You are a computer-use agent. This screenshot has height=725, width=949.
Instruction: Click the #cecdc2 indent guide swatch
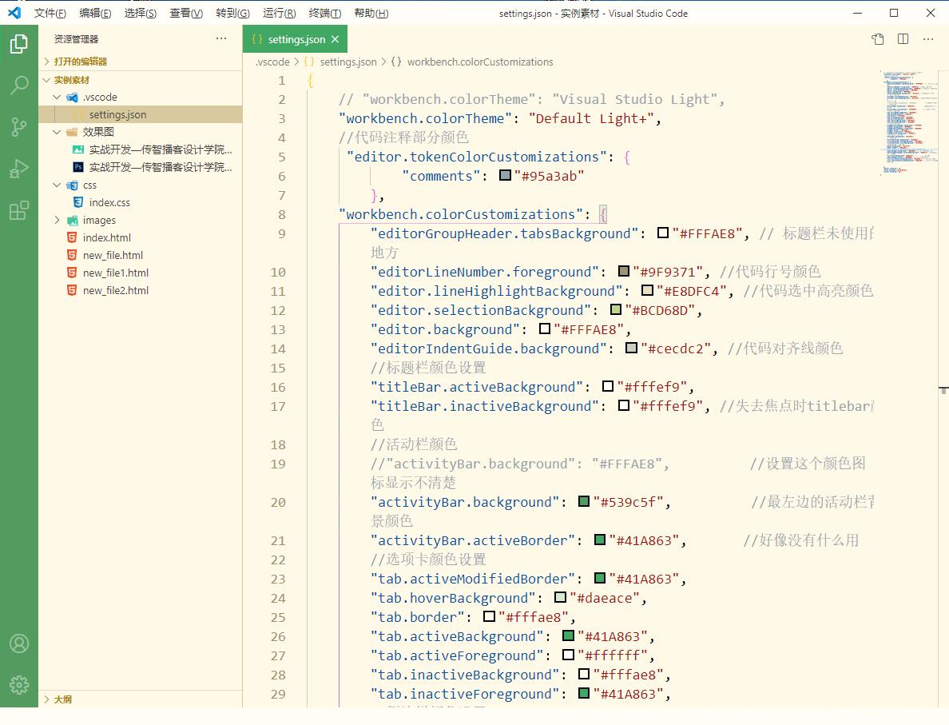[x=631, y=348]
